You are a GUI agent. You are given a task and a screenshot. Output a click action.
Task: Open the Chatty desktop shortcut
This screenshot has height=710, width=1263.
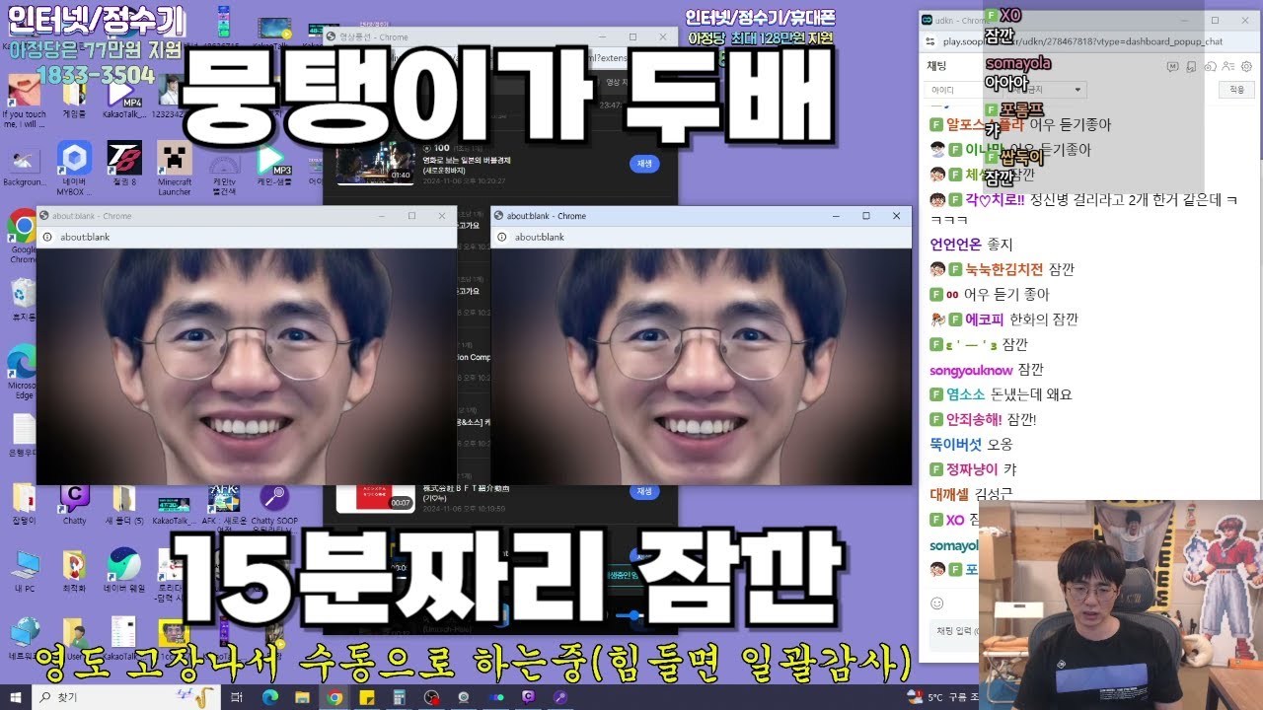tap(74, 503)
